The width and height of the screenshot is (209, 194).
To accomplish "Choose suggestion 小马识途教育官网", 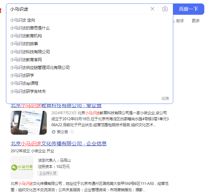I will [26, 60].
